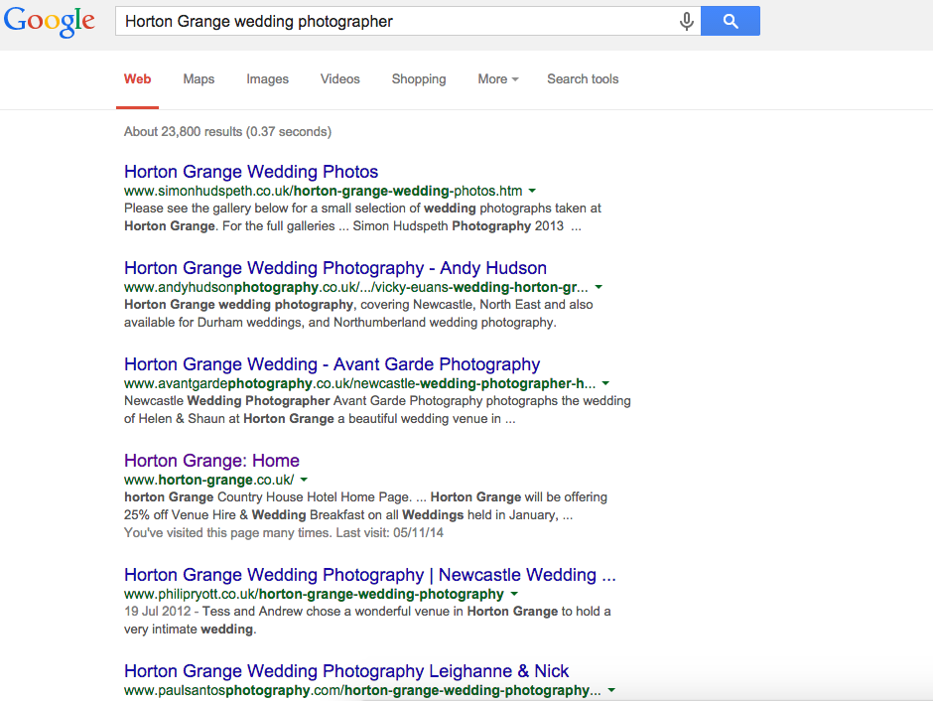The image size is (933, 701).
Task: Expand the More dropdown menu
Action: pos(498,79)
